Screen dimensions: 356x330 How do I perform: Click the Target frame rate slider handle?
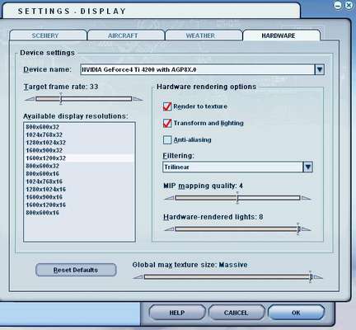[x=61, y=99]
